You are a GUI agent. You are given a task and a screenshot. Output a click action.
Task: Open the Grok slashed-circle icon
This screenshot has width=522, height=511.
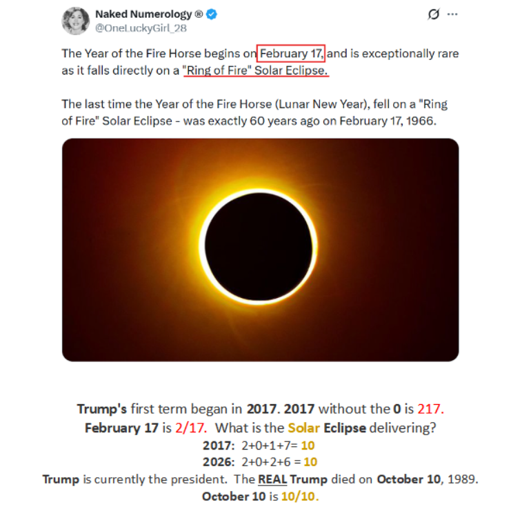[434, 14]
